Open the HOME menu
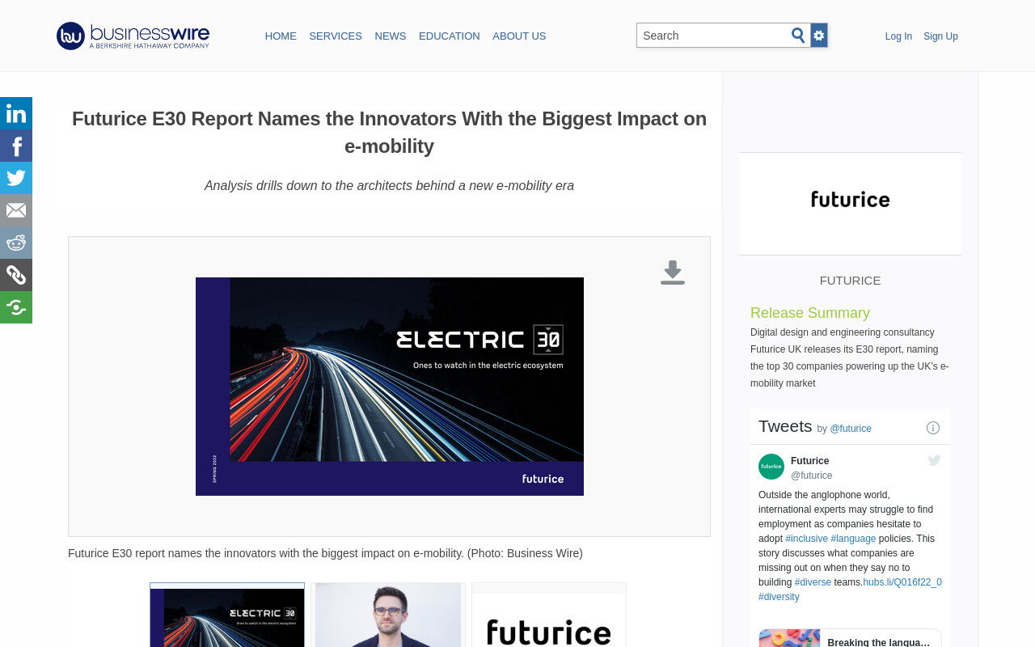The width and height of the screenshot is (1035, 647). coord(281,36)
